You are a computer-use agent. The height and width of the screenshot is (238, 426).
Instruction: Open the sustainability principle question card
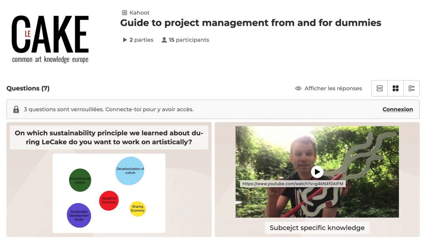point(109,180)
